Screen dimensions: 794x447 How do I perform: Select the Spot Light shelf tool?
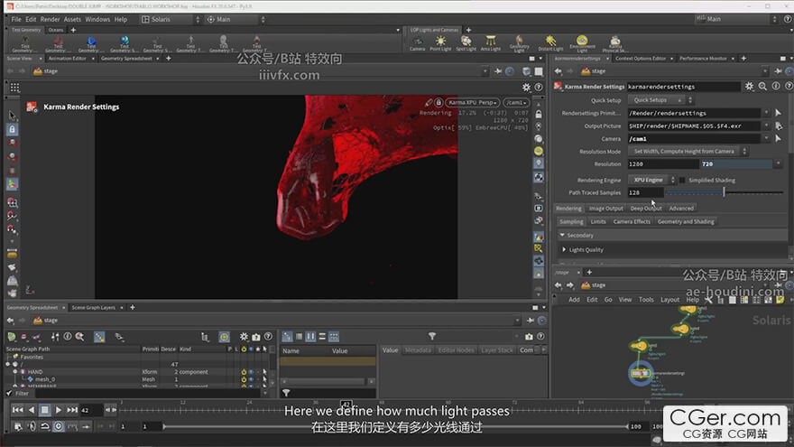[466, 42]
